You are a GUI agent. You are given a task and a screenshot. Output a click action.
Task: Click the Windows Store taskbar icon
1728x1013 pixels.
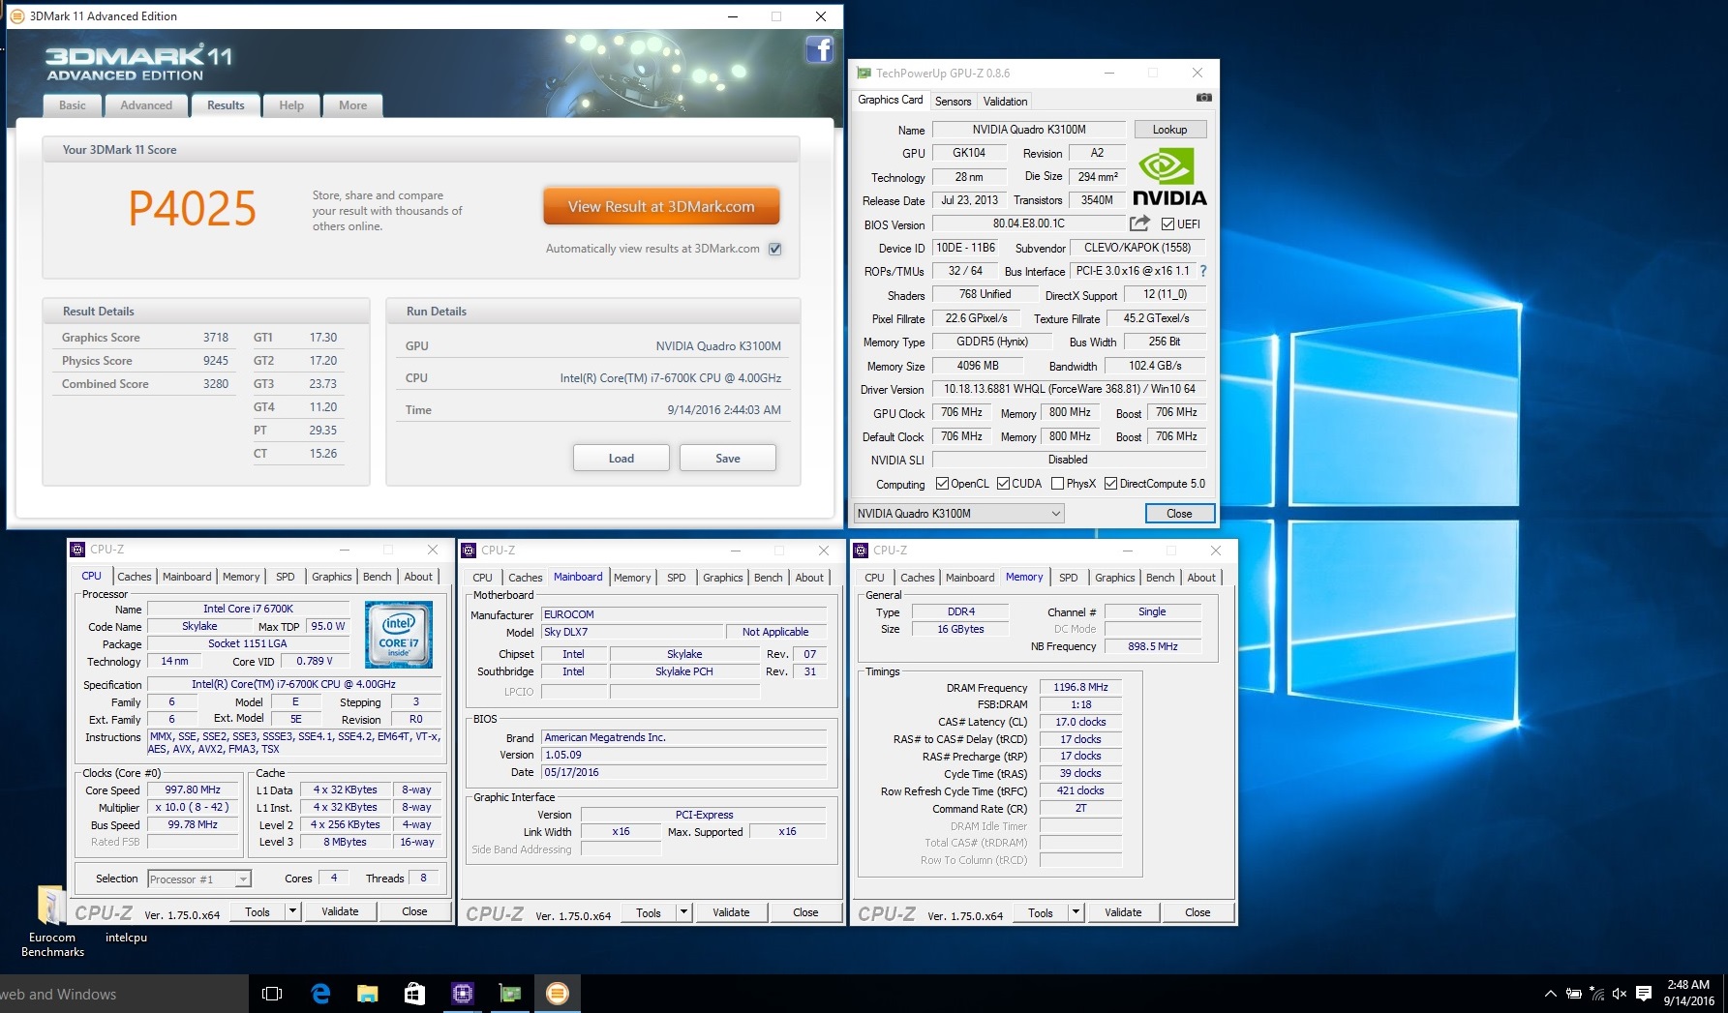[x=414, y=994]
